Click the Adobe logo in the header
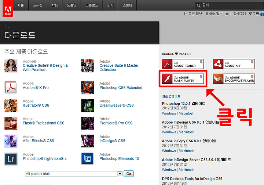 [8, 8]
